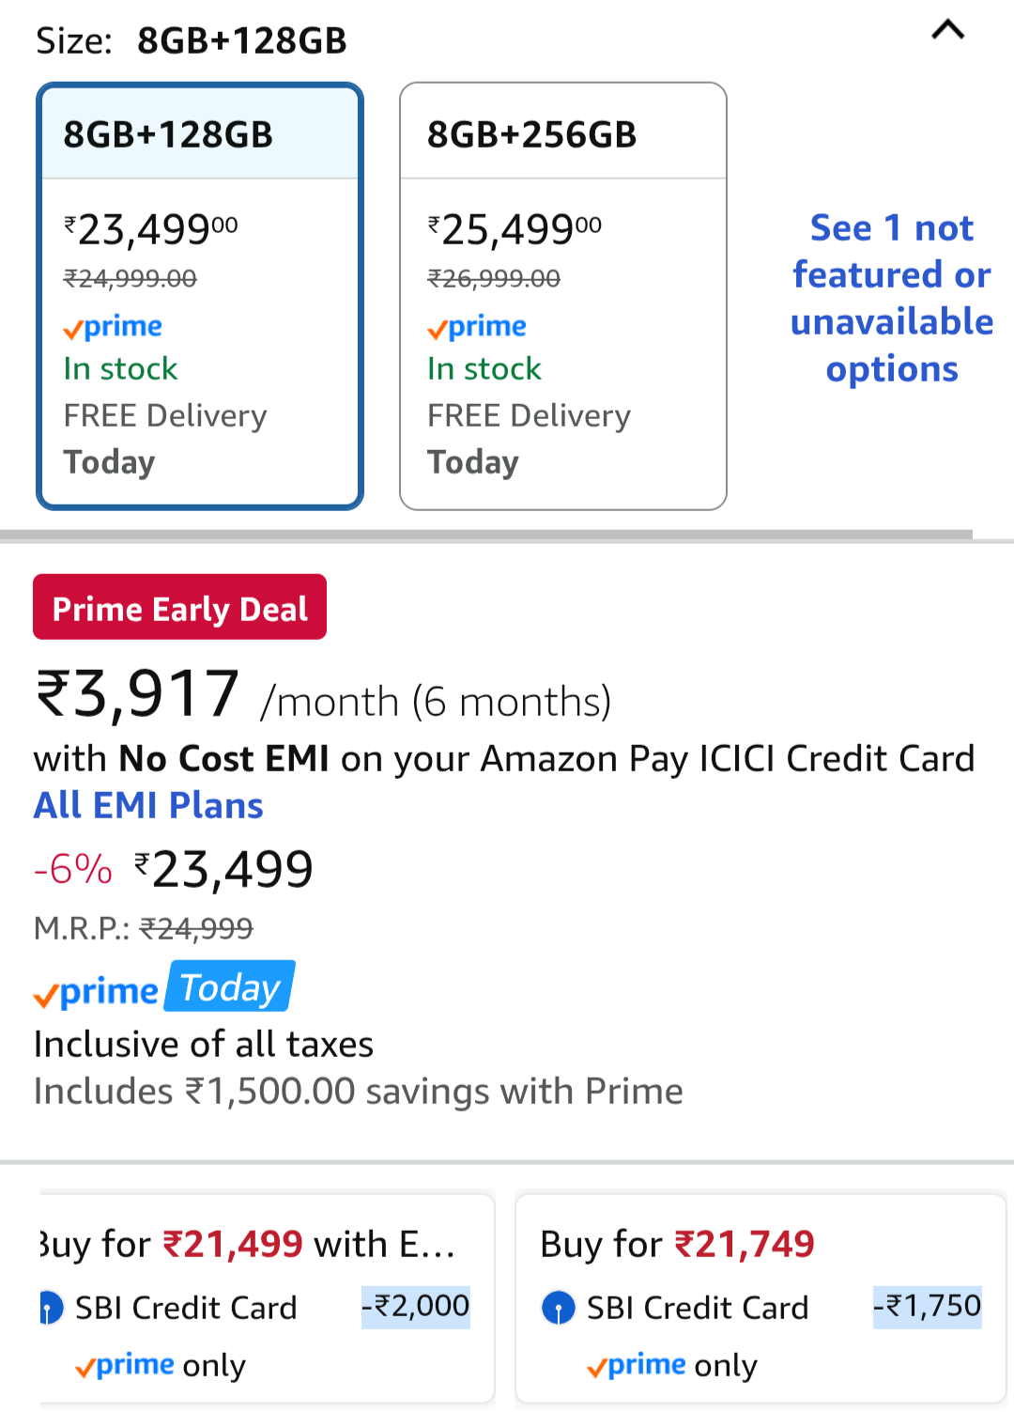Click SBI logo in ₹21,499 offer
This screenshot has height=1412, width=1014.
click(51, 1308)
